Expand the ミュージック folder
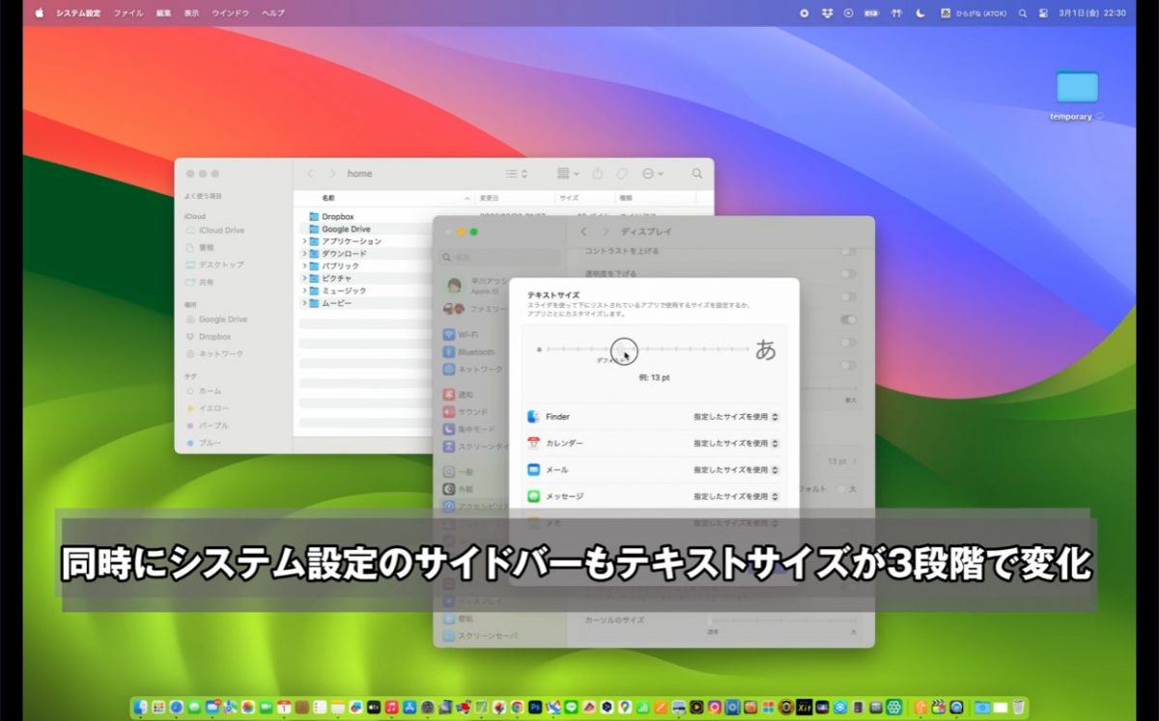1159x721 pixels. pos(305,291)
